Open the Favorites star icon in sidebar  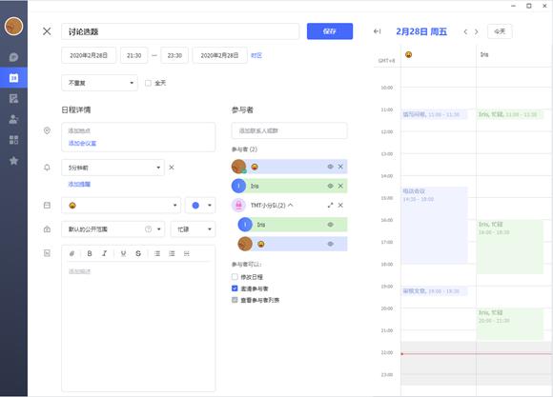click(13, 161)
